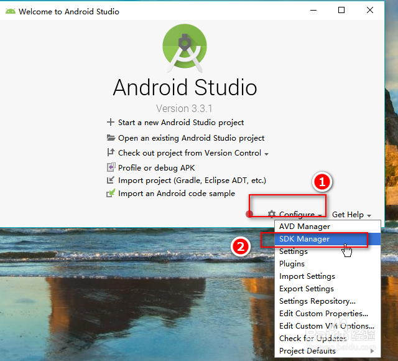
Task: Expand the Version Control dropdown arrow
Action: click(x=266, y=154)
